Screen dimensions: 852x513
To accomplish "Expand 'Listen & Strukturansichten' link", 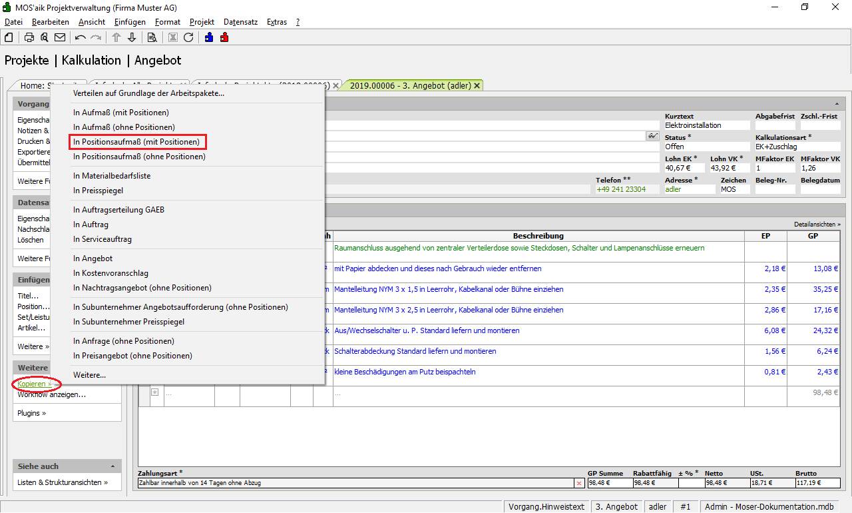I will tap(63, 482).
